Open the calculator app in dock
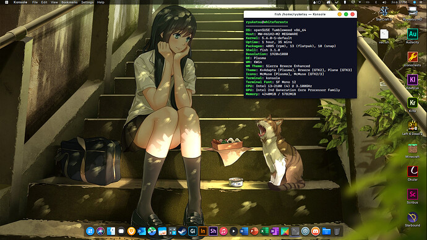This screenshot has width=427, height=240. [x=173, y=231]
